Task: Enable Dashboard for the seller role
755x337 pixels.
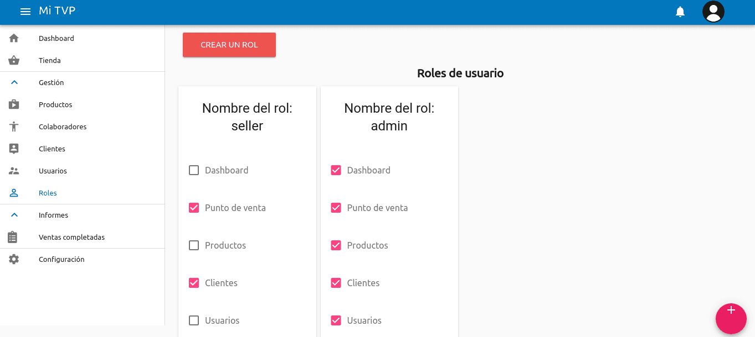Action: (x=194, y=170)
